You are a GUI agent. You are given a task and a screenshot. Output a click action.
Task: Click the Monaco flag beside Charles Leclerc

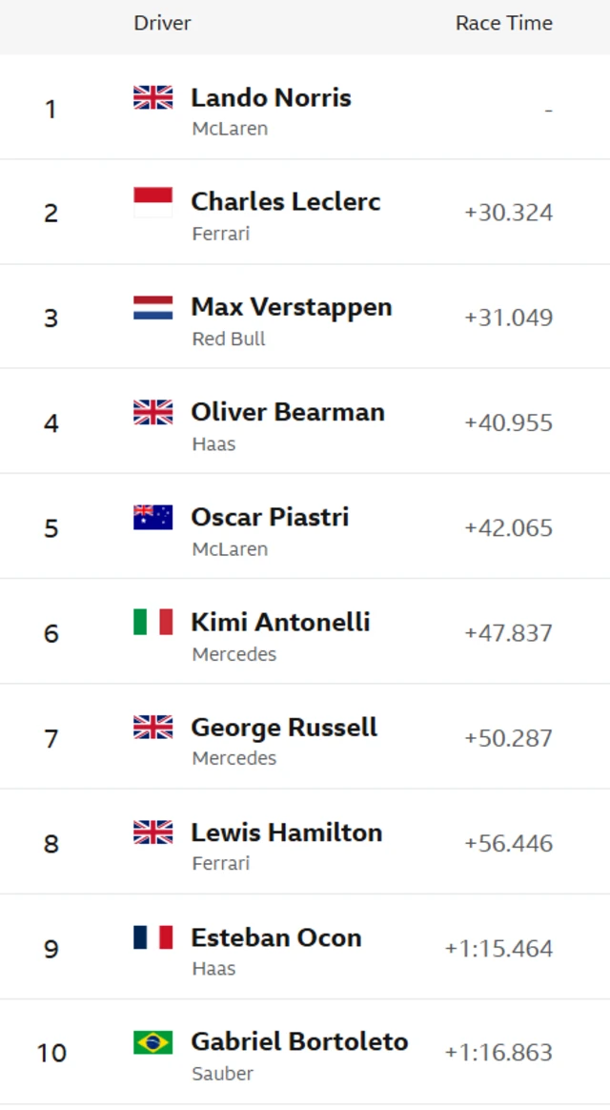(152, 202)
